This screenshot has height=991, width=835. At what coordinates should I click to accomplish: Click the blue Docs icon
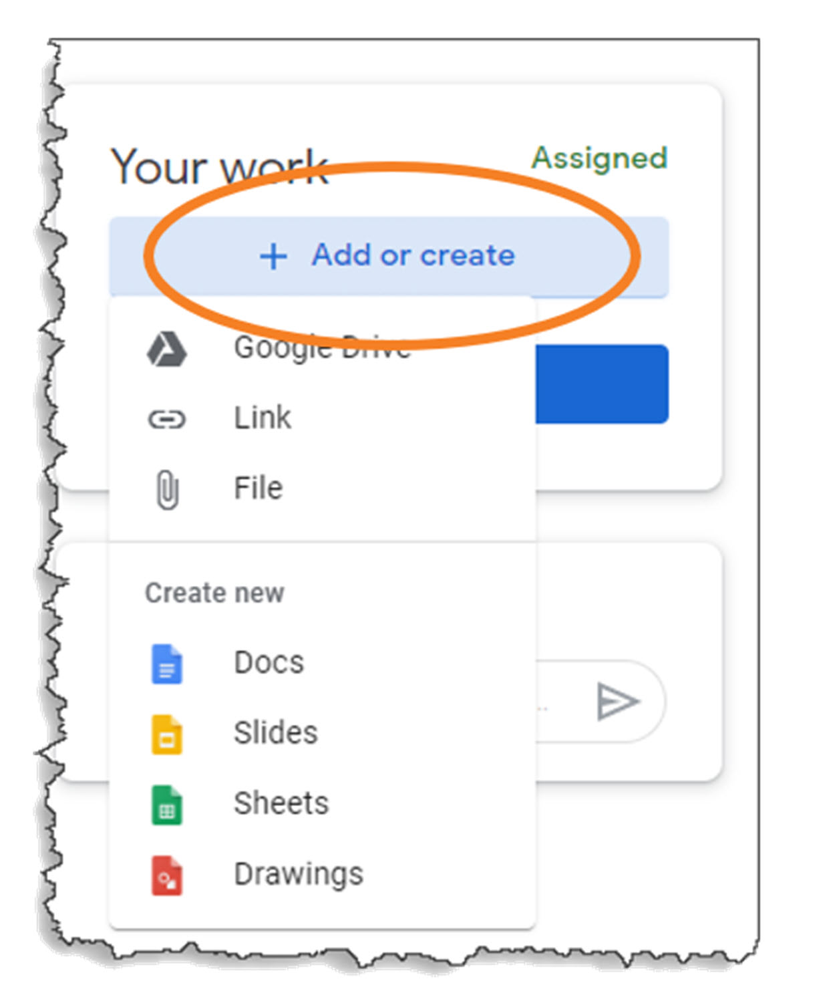point(166,664)
